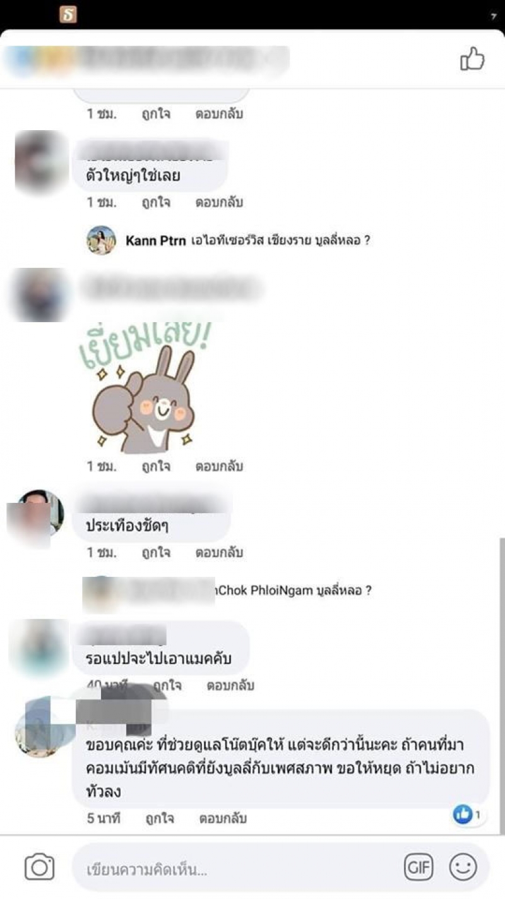The height and width of the screenshot is (899, 505).
Task: Like the comment "ประเทืองชัดๆ"
Action: coord(156,552)
